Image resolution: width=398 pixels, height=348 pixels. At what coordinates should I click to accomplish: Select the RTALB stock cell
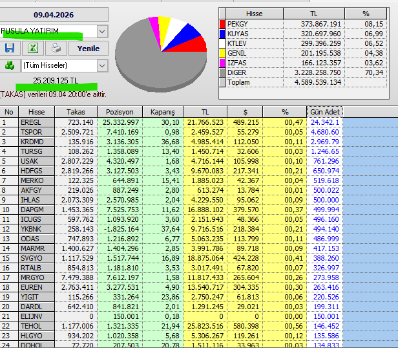click(37, 268)
